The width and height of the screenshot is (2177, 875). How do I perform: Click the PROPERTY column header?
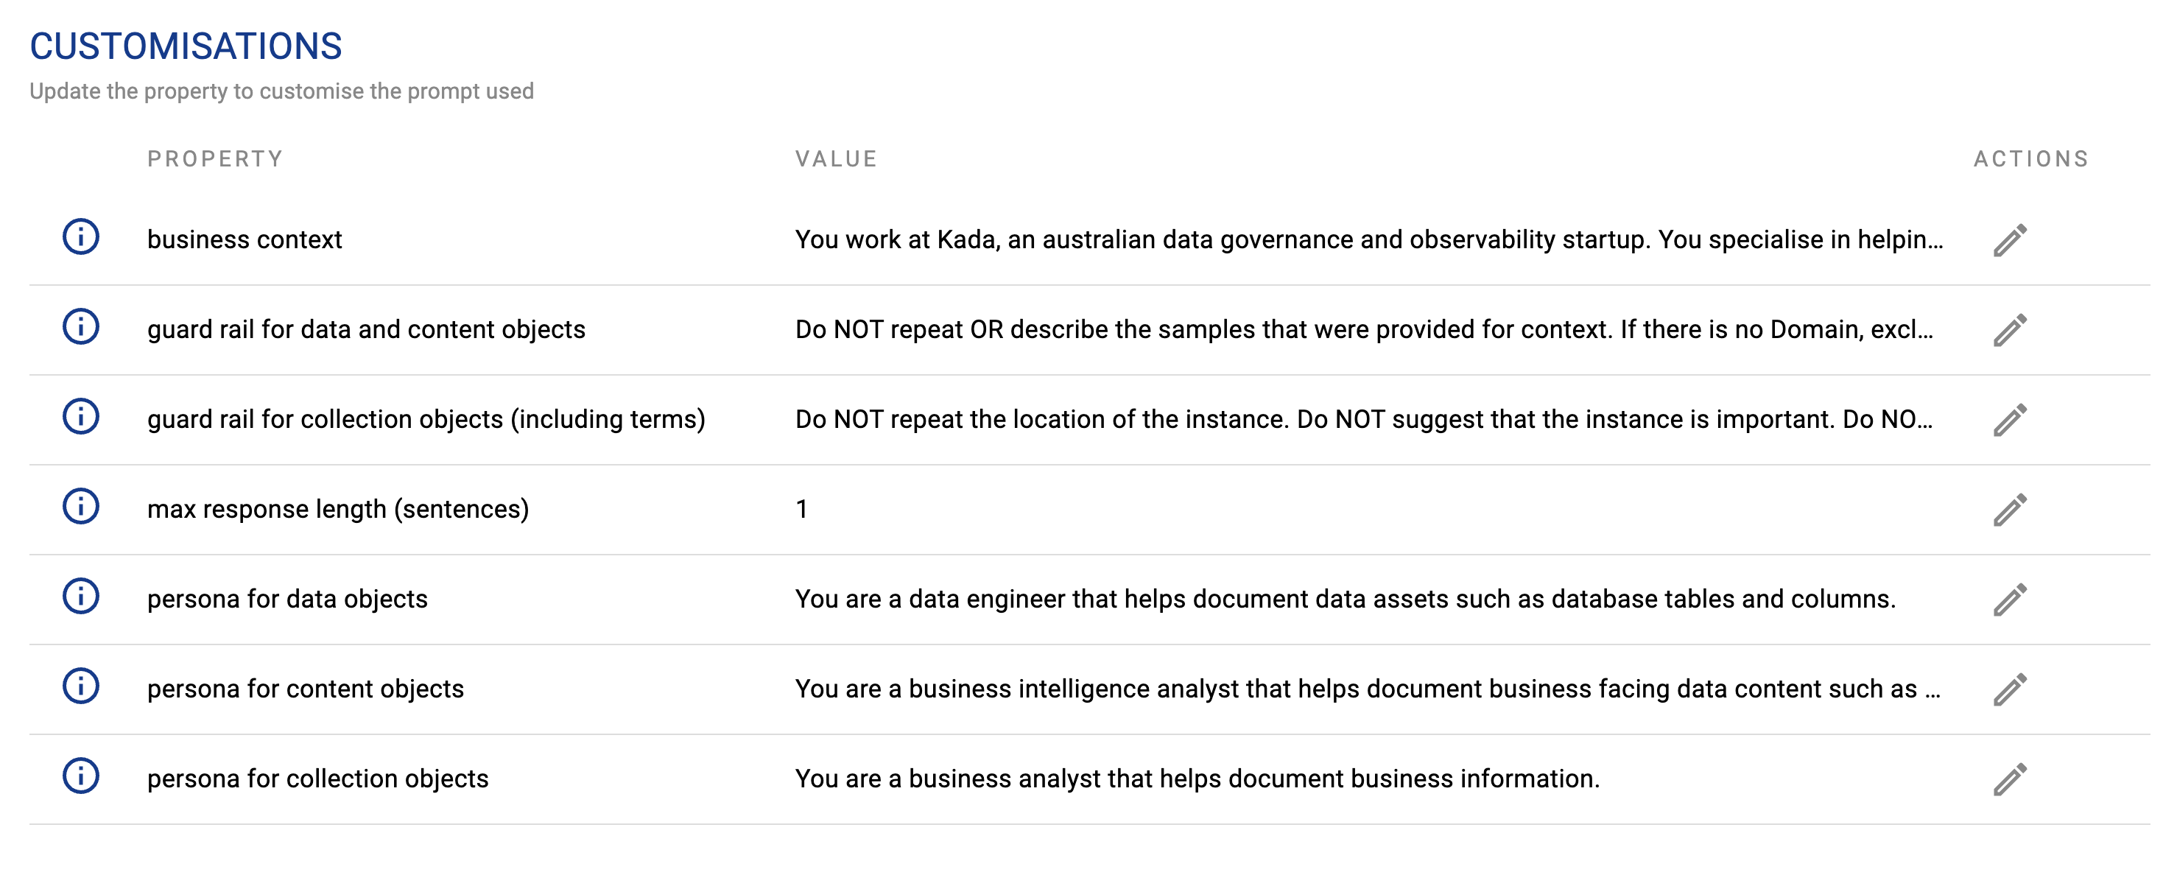[x=214, y=159]
